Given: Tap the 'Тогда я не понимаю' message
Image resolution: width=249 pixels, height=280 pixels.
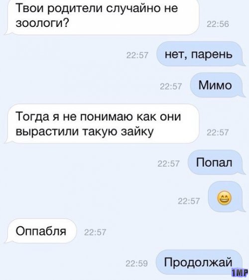Looking at the screenshot, I should [x=102, y=124].
